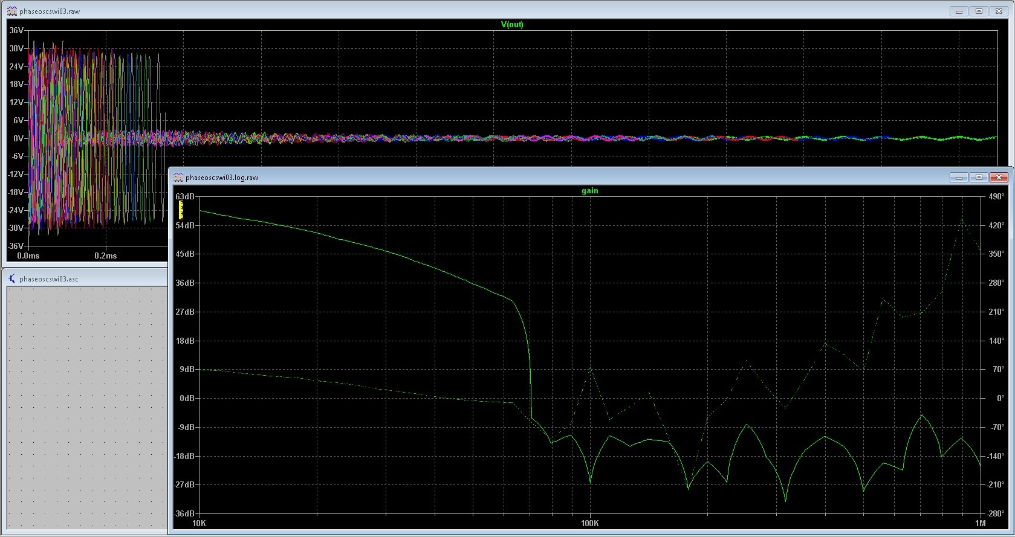Viewport: 1015px width, 537px height.
Task: Click the 6V axis label
Action: pos(18,120)
